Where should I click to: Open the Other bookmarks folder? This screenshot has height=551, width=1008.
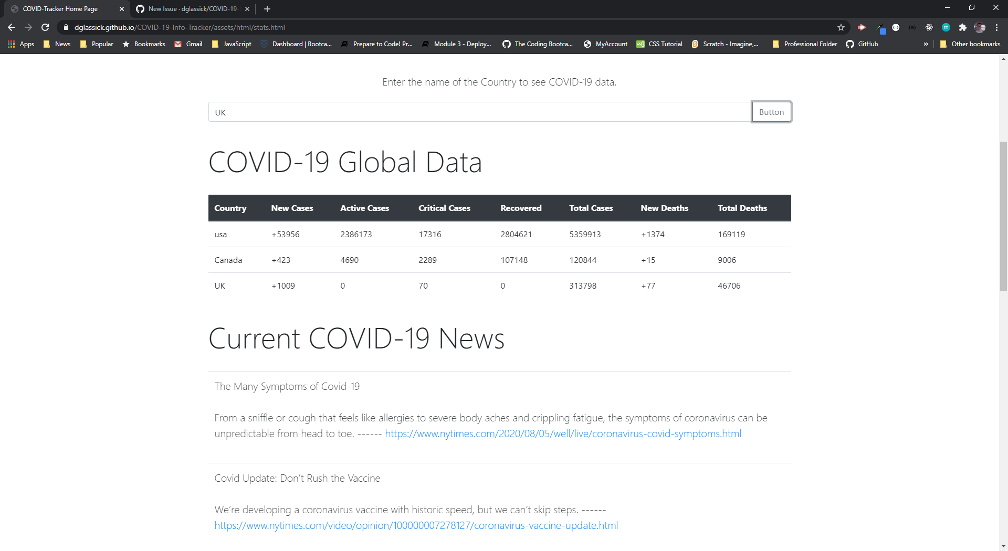coord(969,44)
